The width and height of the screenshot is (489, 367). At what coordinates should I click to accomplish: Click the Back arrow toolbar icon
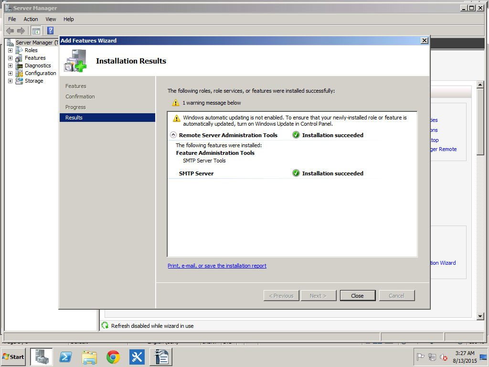tap(10, 31)
